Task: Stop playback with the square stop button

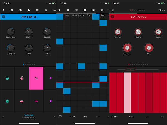Action: click(85, 10)
